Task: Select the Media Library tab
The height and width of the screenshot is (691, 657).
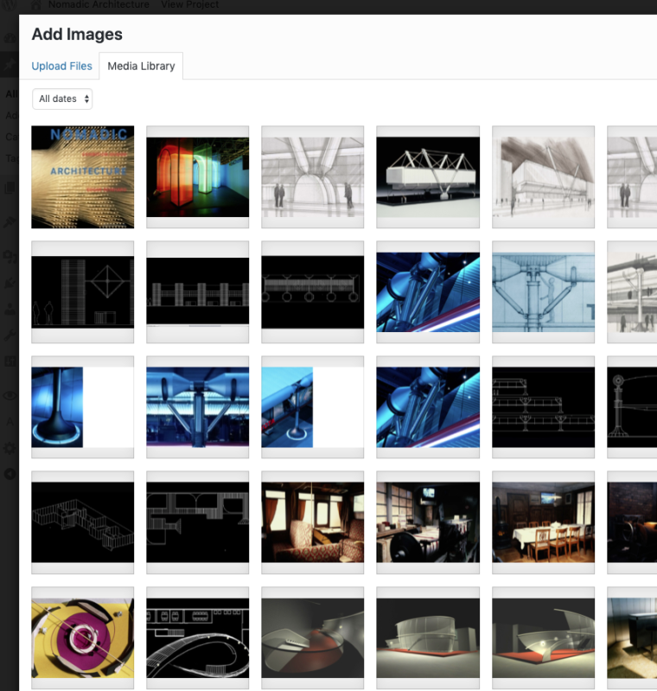Action: point(141,67)
